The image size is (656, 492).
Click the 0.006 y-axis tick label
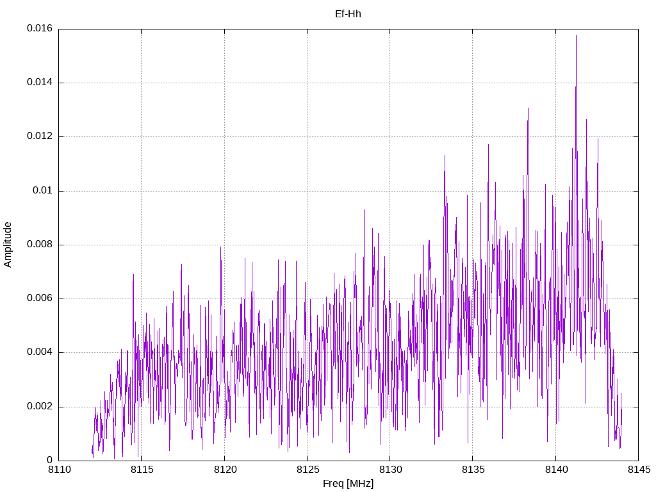pyautogui.click(x=40, y=299)
